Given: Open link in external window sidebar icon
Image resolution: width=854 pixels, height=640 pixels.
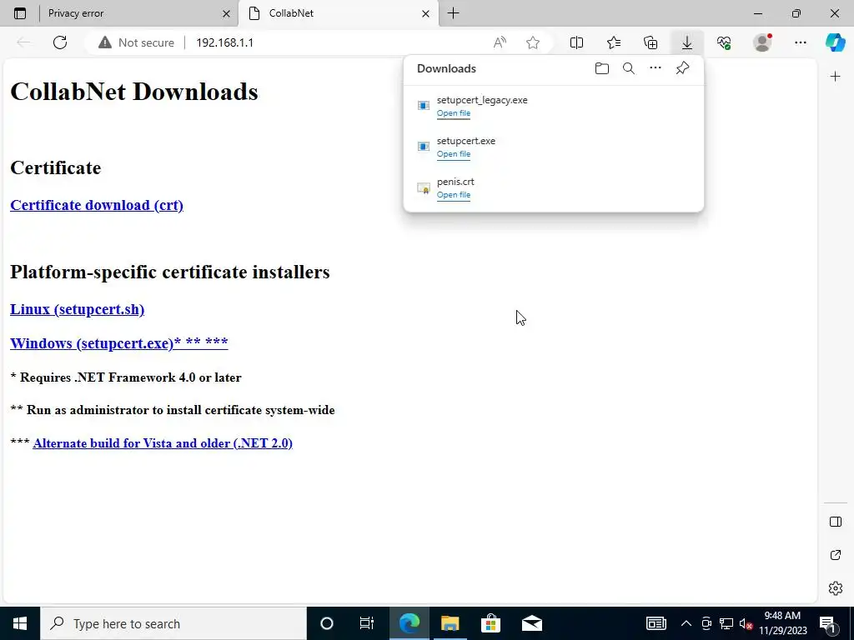Looking at the screenshot, I should 835,555.
